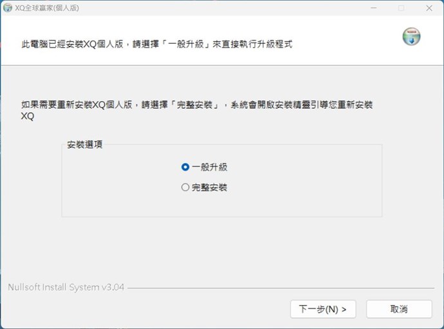Click the installer globe icon in header
The height and width of the screenshot is (329, 444).
(x=411, y=37)
